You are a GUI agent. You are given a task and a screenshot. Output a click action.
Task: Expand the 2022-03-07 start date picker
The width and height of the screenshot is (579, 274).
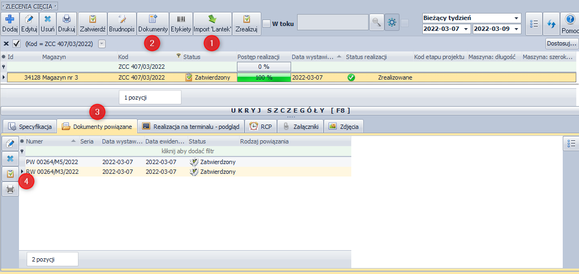[x=467, y=29]
